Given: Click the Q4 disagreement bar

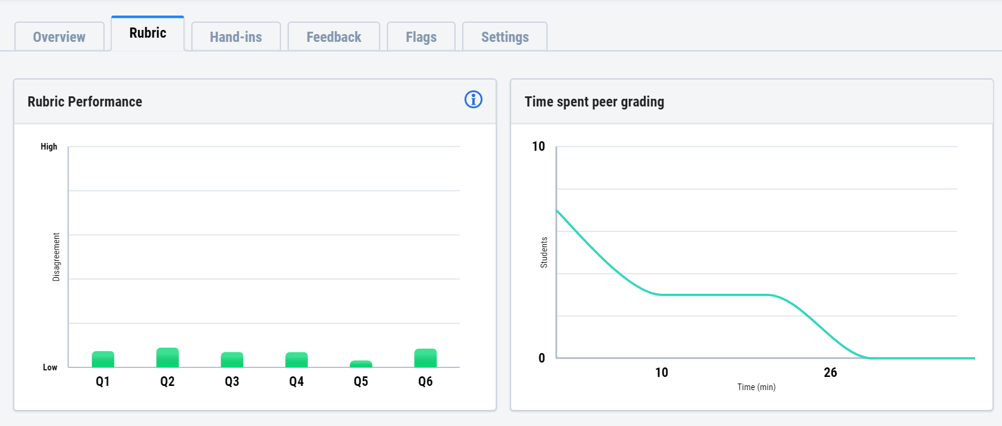Looking at the screenshot, I should pos(297,360).
